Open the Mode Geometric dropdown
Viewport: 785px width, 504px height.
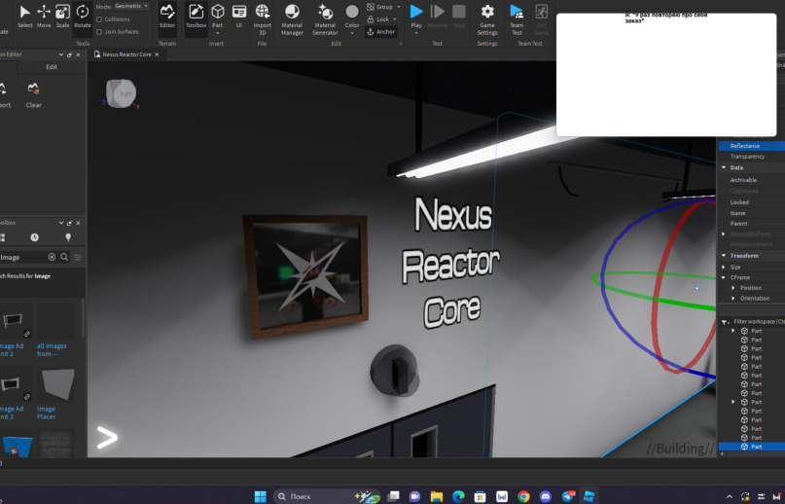131,7
